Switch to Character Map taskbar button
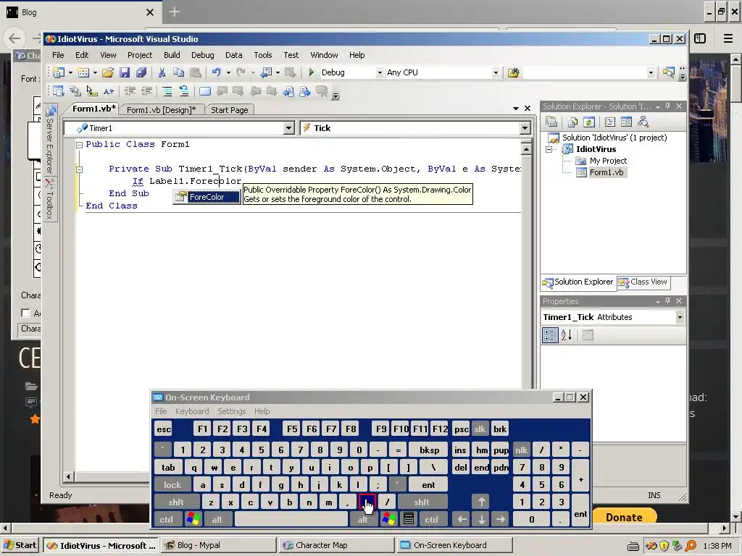Screen dimensions: 742x556 click(335, 545)
